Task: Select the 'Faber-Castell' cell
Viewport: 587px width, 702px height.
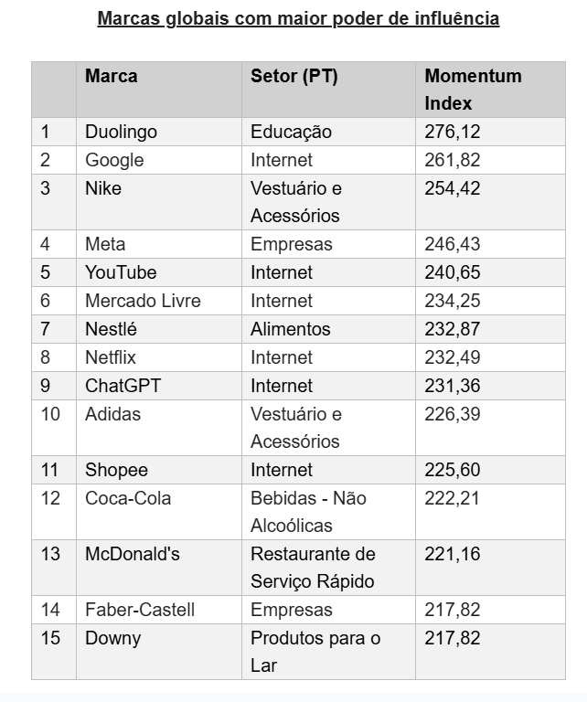Action: [x=140, y=610]
